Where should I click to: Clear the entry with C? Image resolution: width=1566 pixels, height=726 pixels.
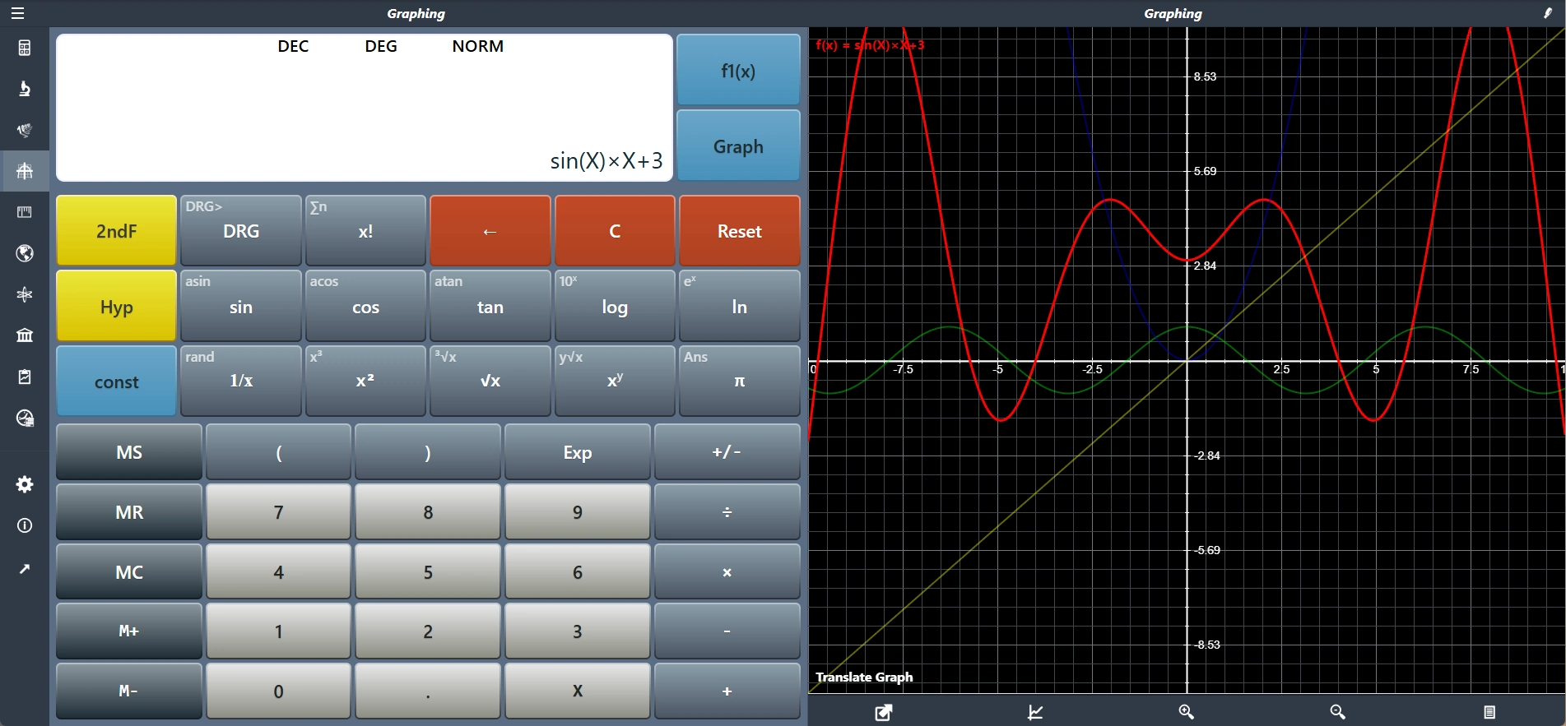click(x=615, y=231)
